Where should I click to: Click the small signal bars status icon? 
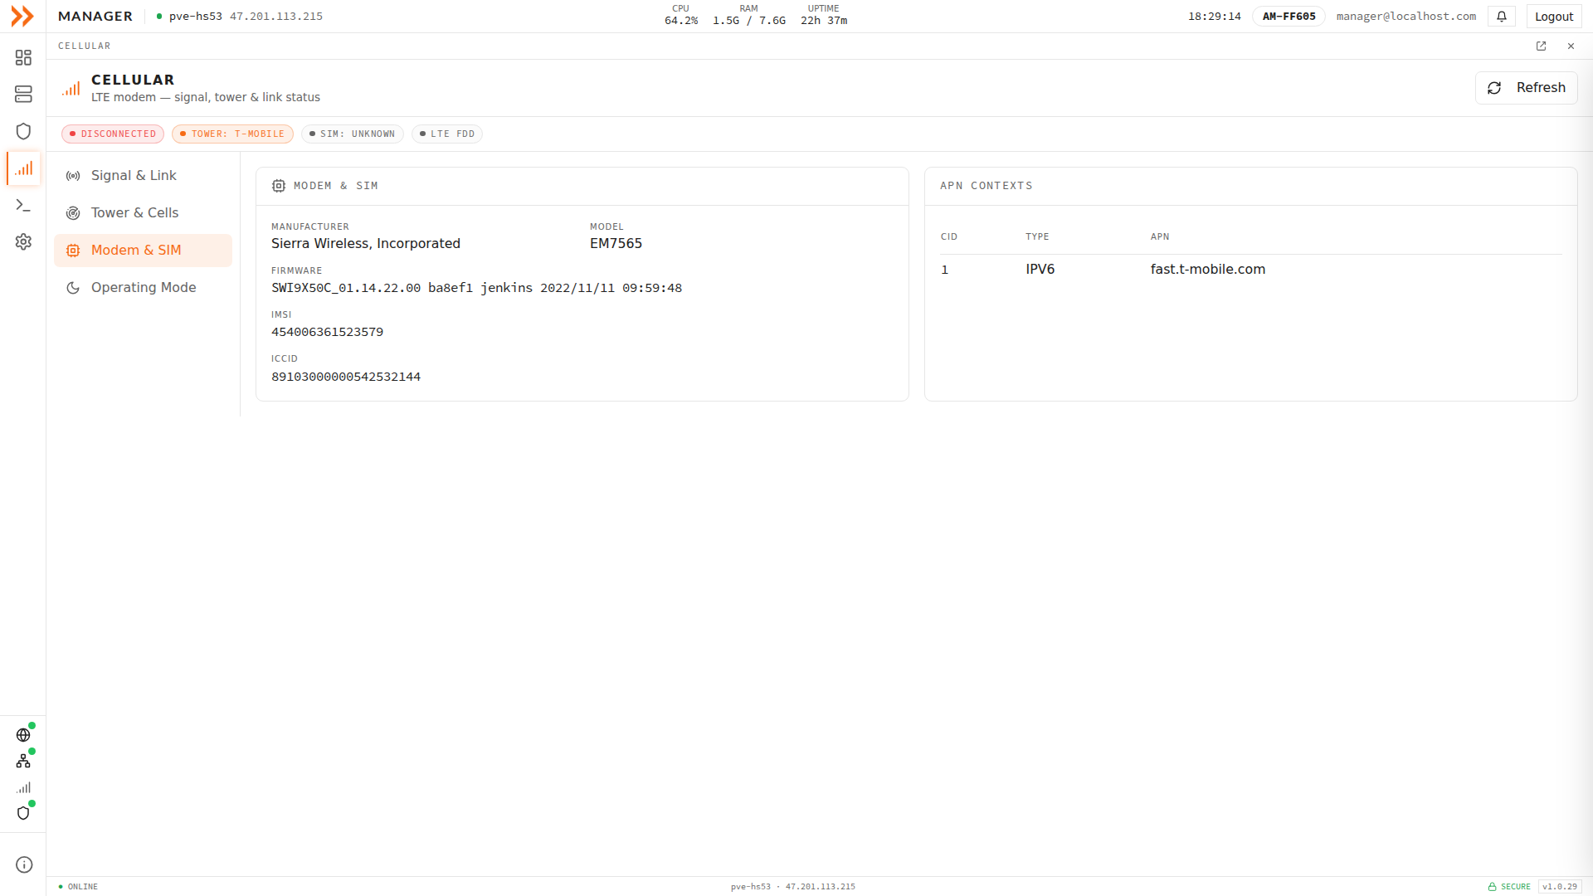click(x=23, y=787)
